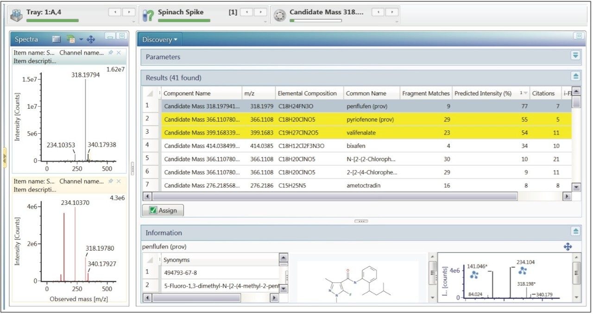Sort by Common Name column
593x314 pixels.
pyautogui.click(x=372, y=93)
